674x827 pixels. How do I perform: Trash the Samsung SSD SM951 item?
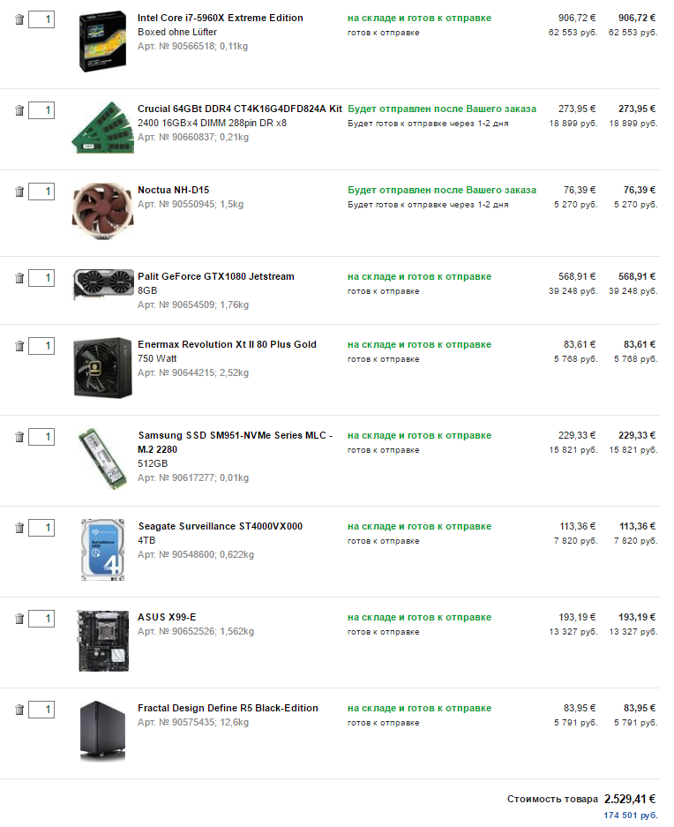(x=19, y=437)
